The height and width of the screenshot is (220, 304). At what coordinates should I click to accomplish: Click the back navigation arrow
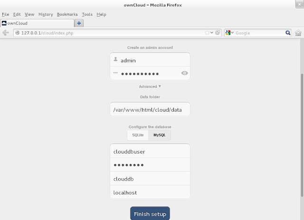[5, 33]
